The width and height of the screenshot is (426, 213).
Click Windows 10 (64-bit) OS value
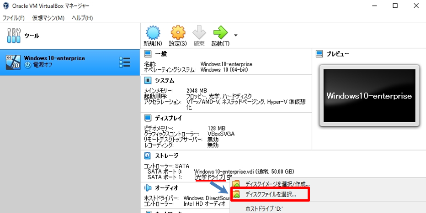coord(224,70)
